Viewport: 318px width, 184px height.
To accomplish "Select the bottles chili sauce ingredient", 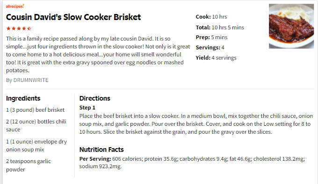I will point(36,125).
